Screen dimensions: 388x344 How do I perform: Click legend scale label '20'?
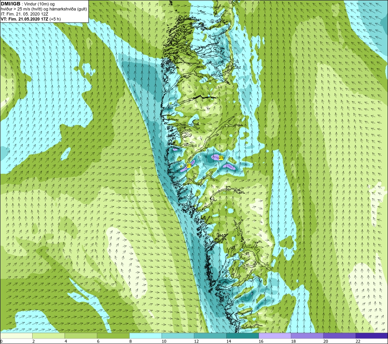click(x=326, y=341)
